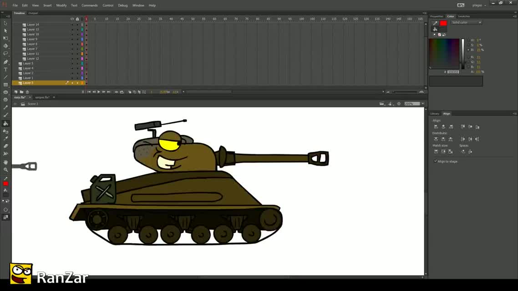The width and height of the screenshot is (518, 291).
Task: Select the Pencil tool
Action: 5,107
